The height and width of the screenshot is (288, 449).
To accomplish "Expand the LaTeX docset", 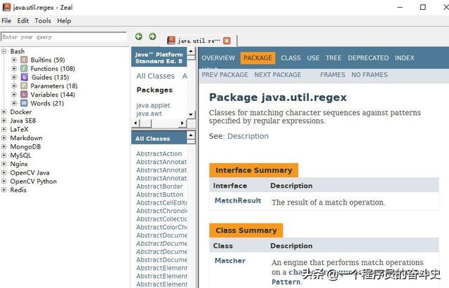I will 4,129.
